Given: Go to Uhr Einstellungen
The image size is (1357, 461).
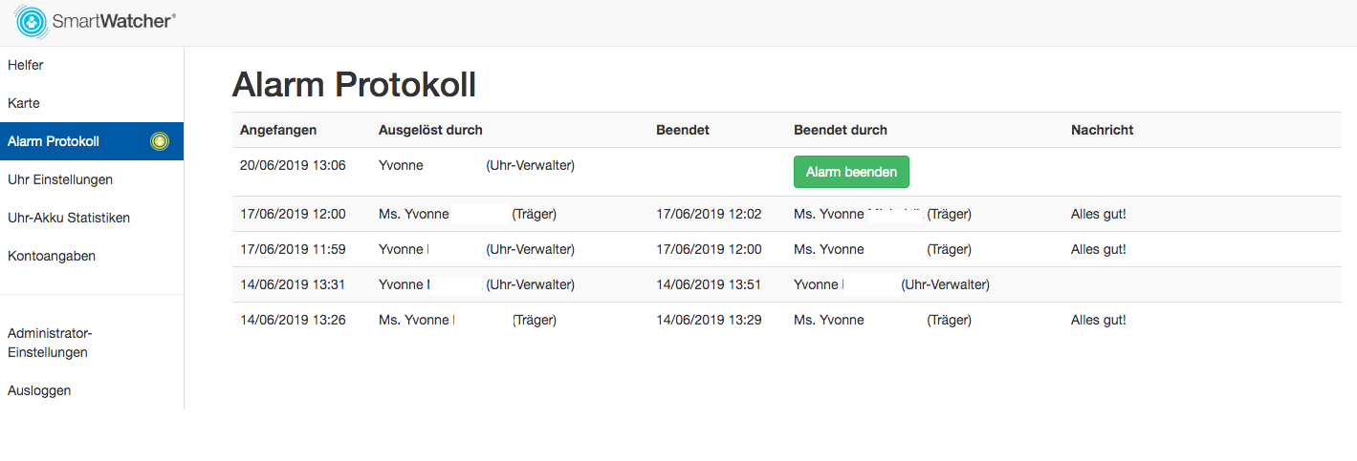Looking at the screenshot, I should (x=92, y=179).
